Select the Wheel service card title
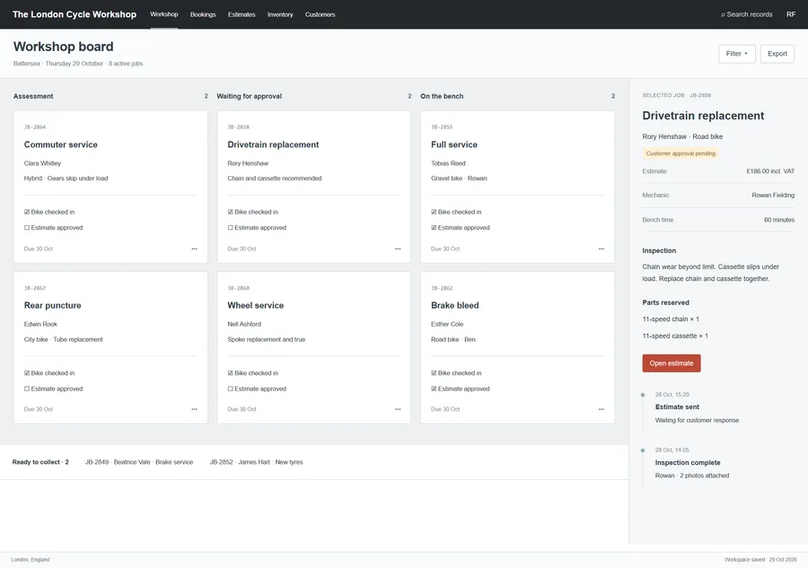808x568 pixels. pyautogui.click(x=256, y=305)
